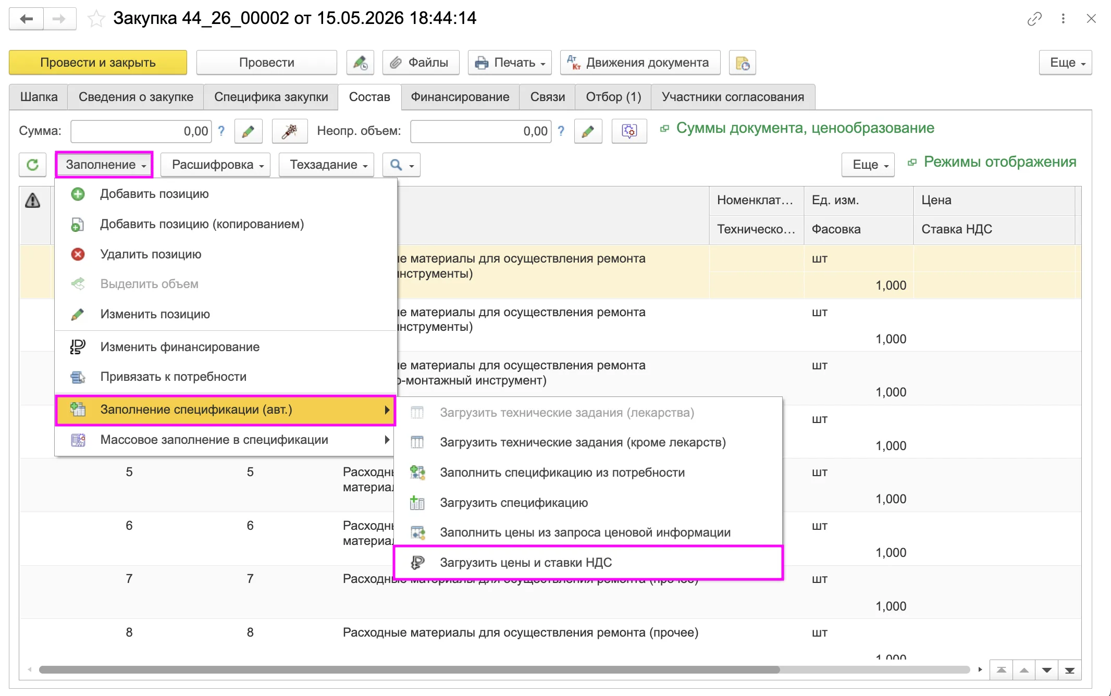Open the Шапка tab
This screenshot has width=1111, height=696.
click(39, 97)
